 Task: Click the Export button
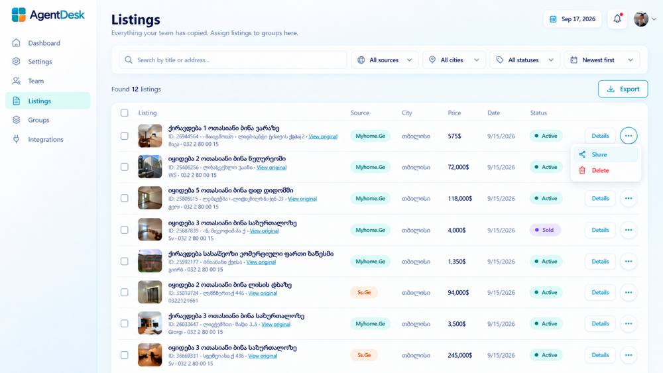623,89
